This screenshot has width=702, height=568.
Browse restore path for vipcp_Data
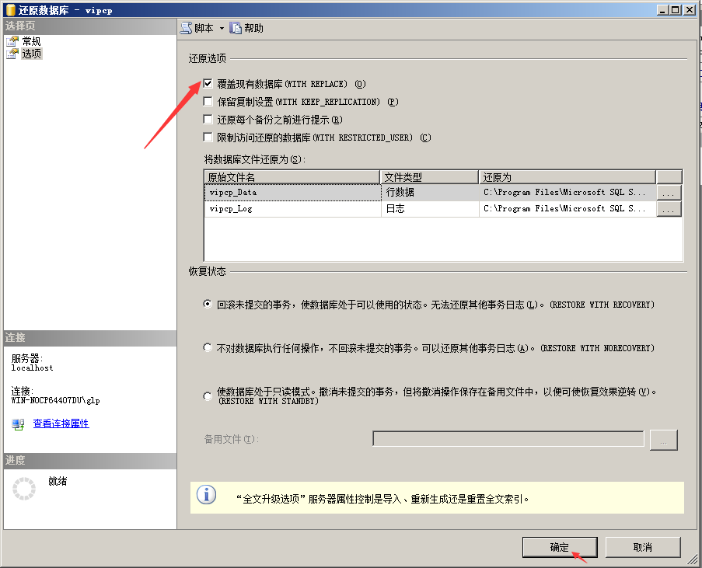[x=669, y=193]
